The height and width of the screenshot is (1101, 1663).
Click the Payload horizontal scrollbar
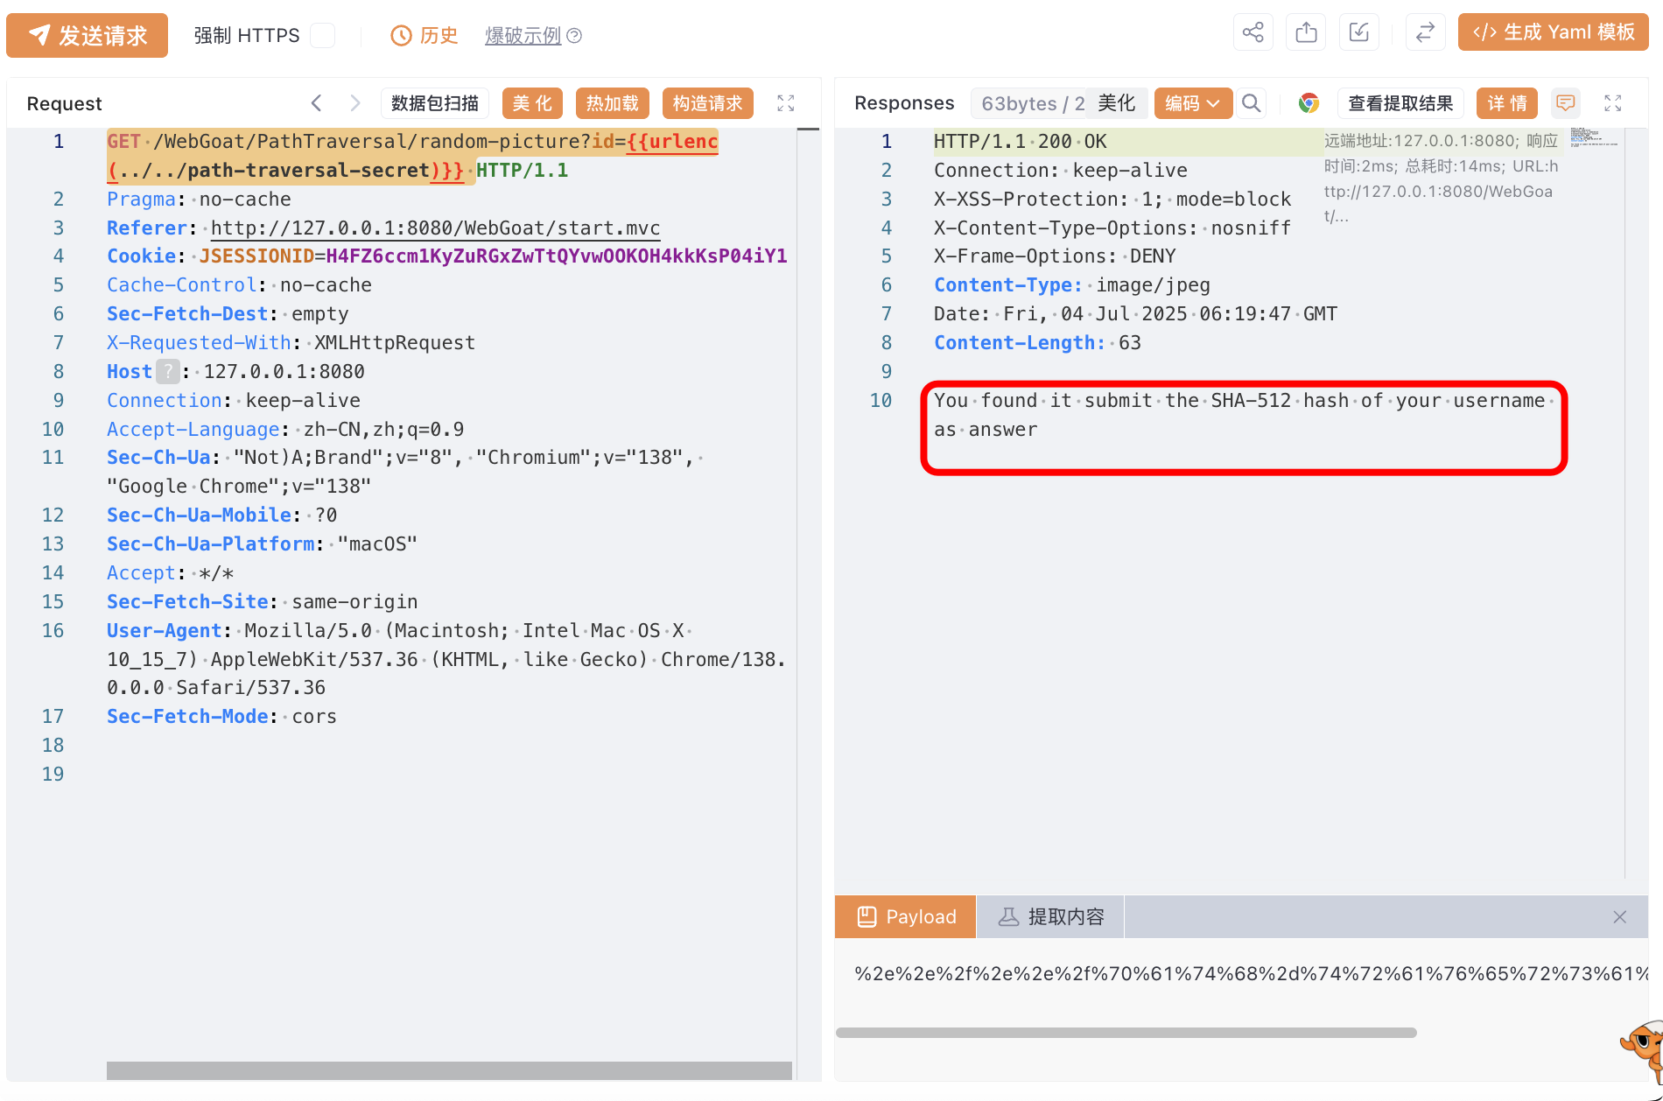pyautogui.click(x=1126, y=1033)
